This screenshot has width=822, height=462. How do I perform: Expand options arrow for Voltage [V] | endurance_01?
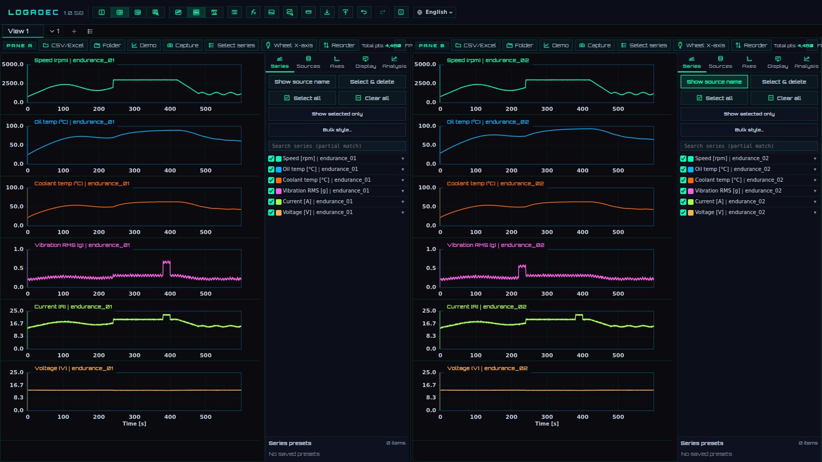click(x=402, y=213)
